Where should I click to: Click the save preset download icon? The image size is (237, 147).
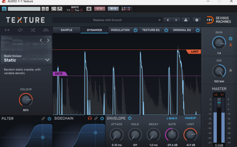tap(186, 20)
